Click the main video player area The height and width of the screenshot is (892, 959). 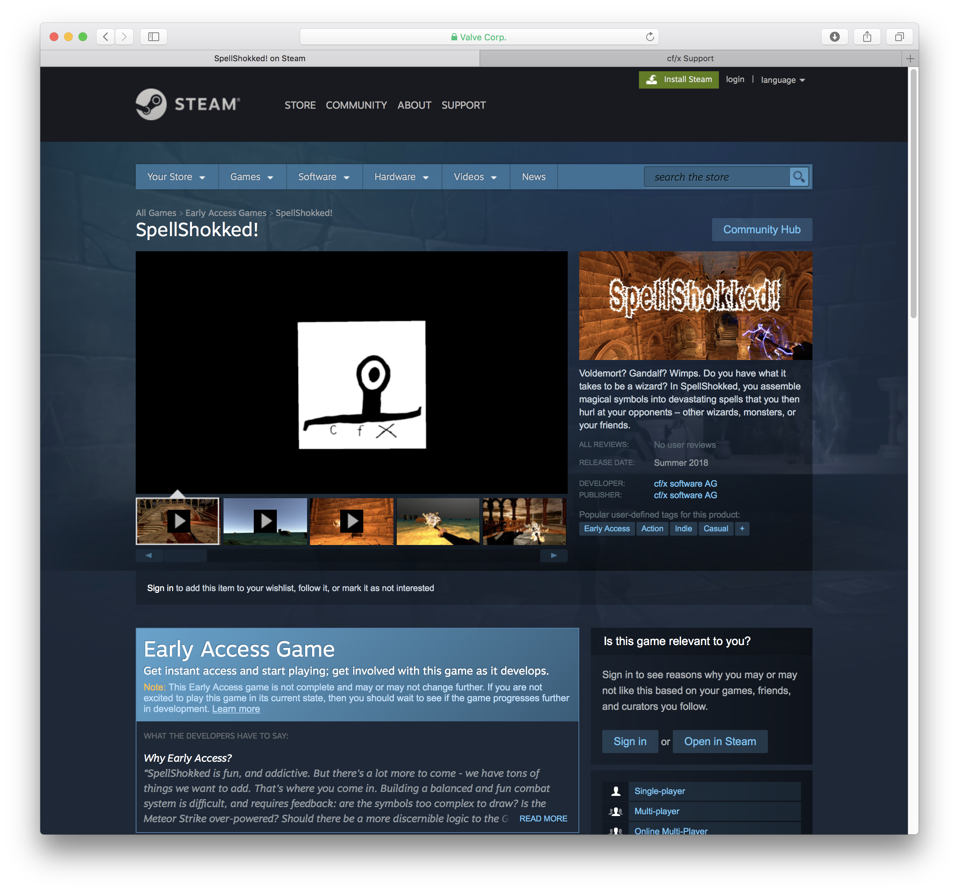click(352, 373)
